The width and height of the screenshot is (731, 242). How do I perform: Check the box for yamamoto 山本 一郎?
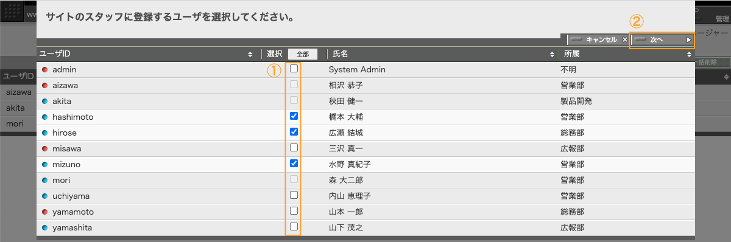click(294, 210)
